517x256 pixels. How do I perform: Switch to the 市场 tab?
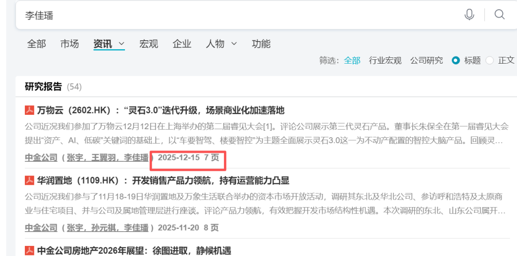(69, 44)
